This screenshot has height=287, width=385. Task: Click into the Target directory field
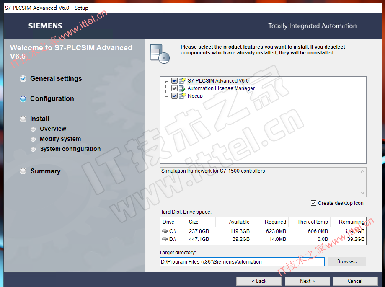242,262
